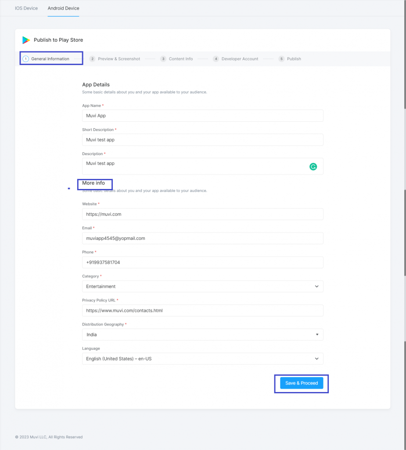Click the Preview & Screenshot step label
Viewport: 406px width, 450px height.
[x=119, y=58]
